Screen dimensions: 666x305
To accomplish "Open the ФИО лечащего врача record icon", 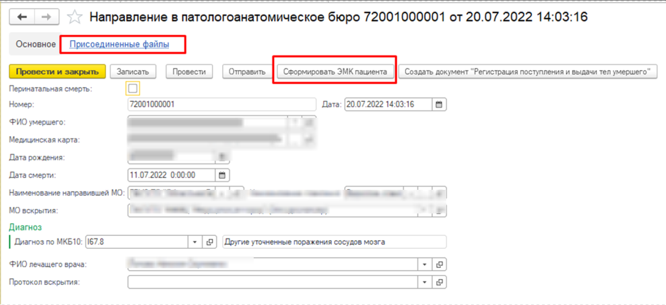I will 439,265.
